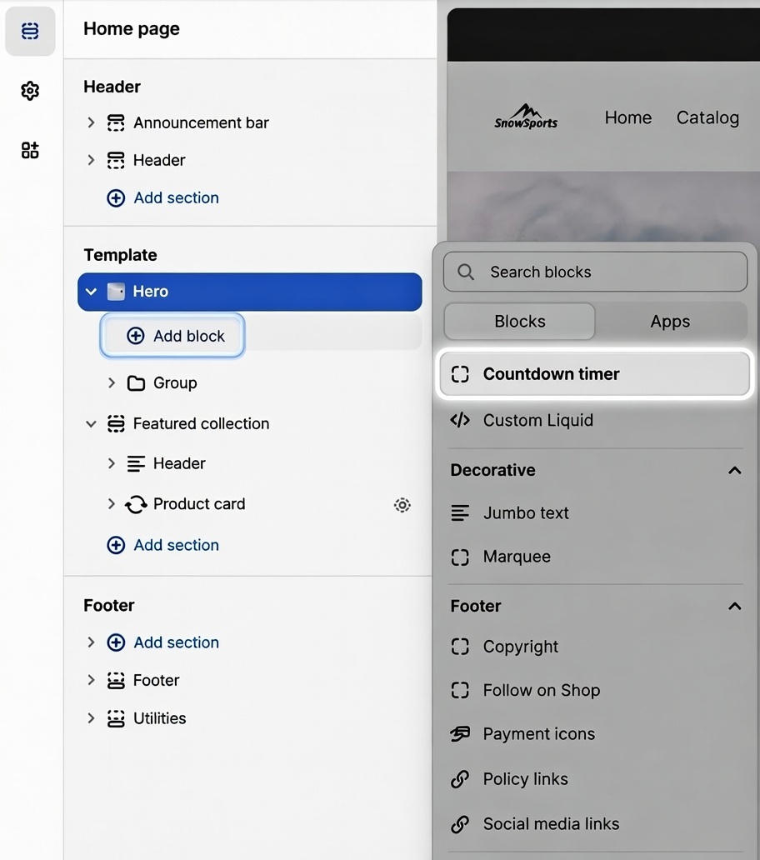Click the Marquee block icon
This screenshot has width=760, height=860.
point(459,557)
